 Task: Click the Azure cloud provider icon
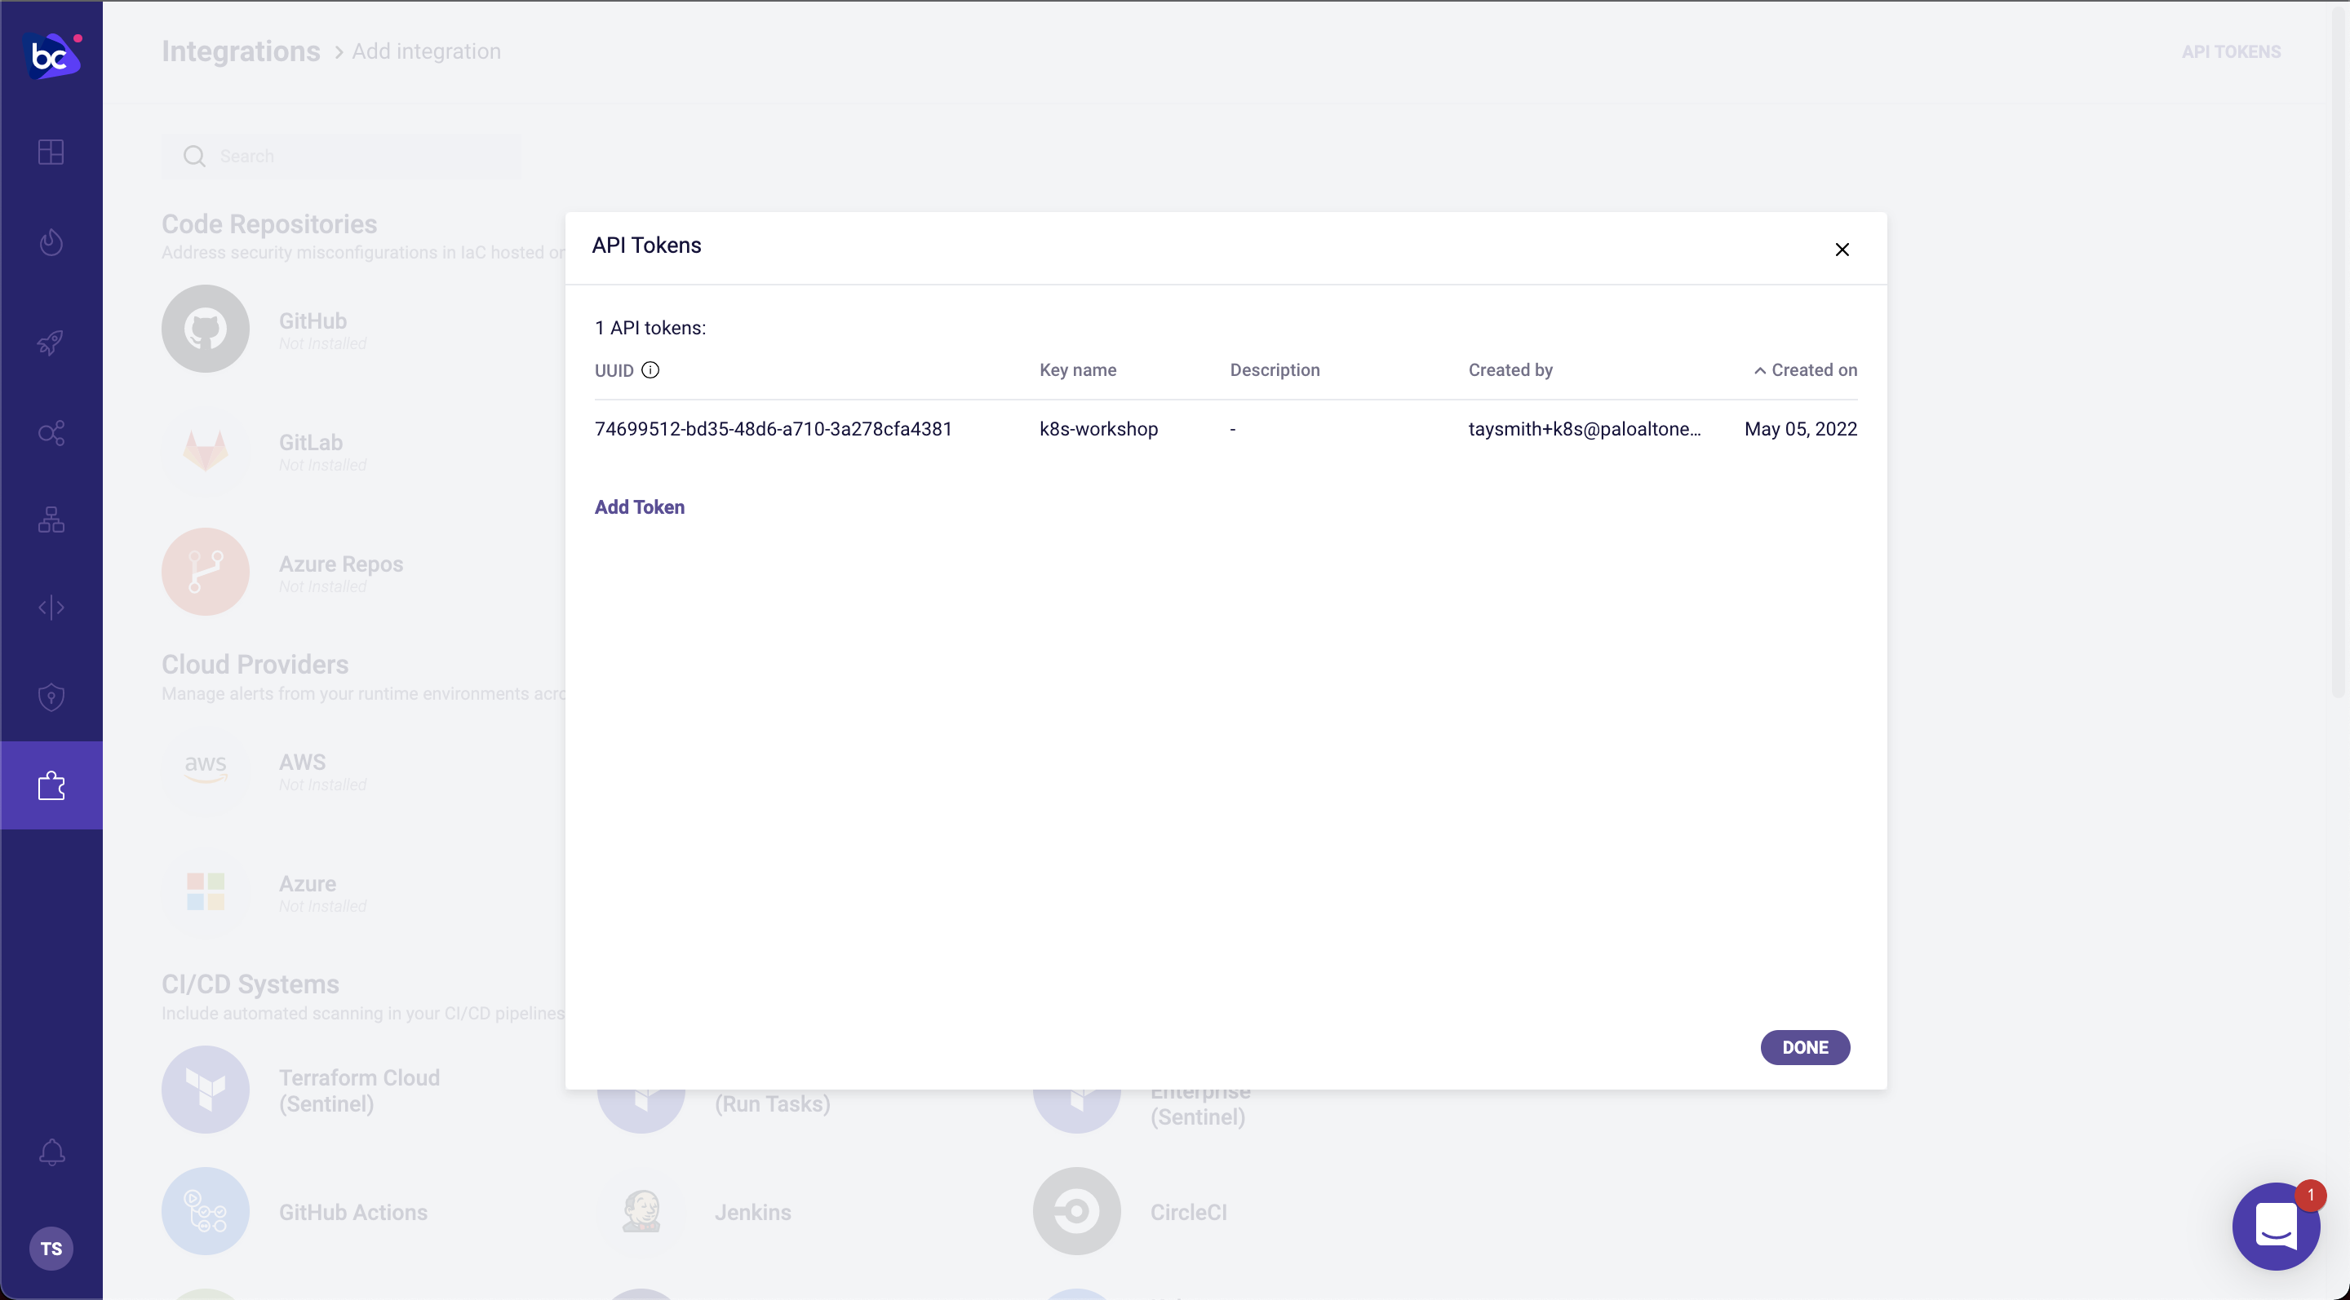(x=206, y=891)
